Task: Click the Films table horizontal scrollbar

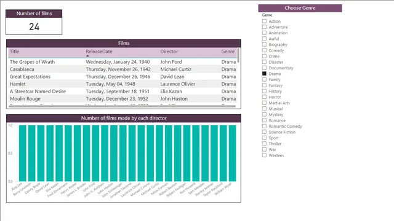Action: [122, 106]
